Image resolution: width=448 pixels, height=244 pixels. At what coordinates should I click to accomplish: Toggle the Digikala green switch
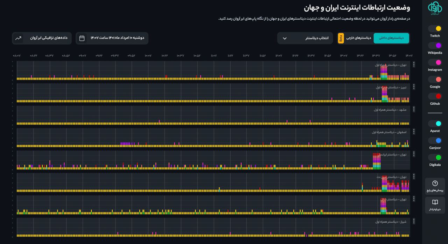435,158
